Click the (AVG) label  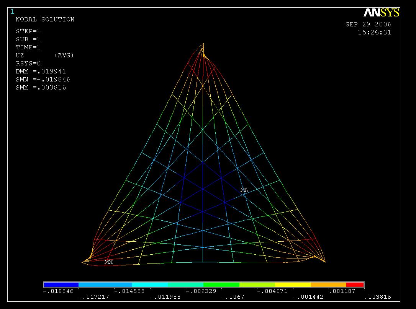64,55
